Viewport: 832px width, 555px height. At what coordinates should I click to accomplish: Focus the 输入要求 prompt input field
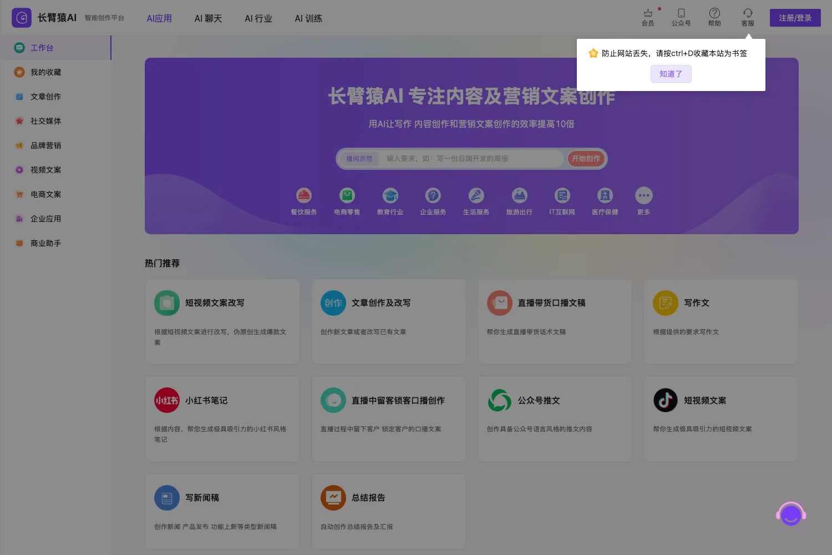point(471,159)
